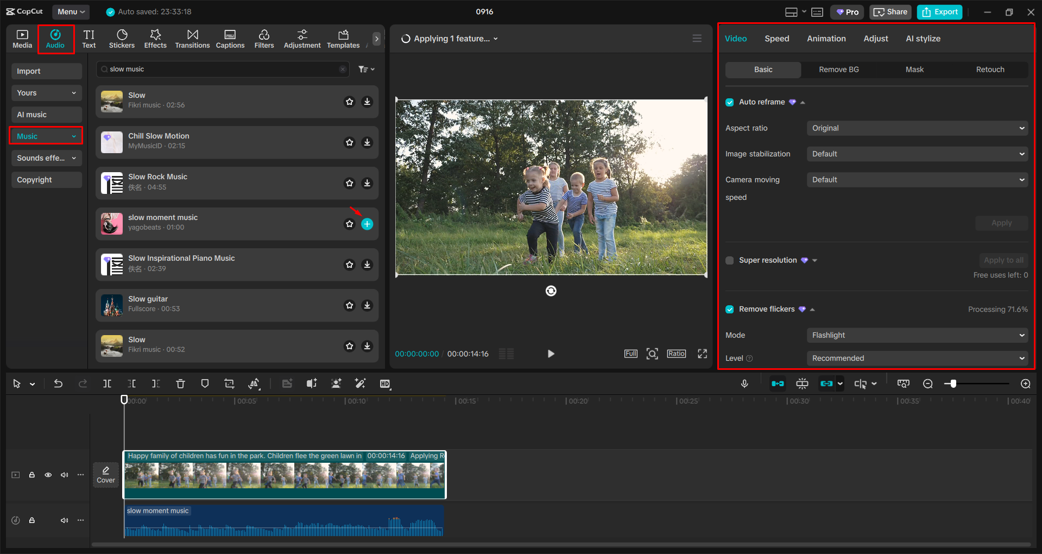Select the Remove BG tab
Image resolution: width=1042 pixels, height=554 pixels.
click(838, 70)
